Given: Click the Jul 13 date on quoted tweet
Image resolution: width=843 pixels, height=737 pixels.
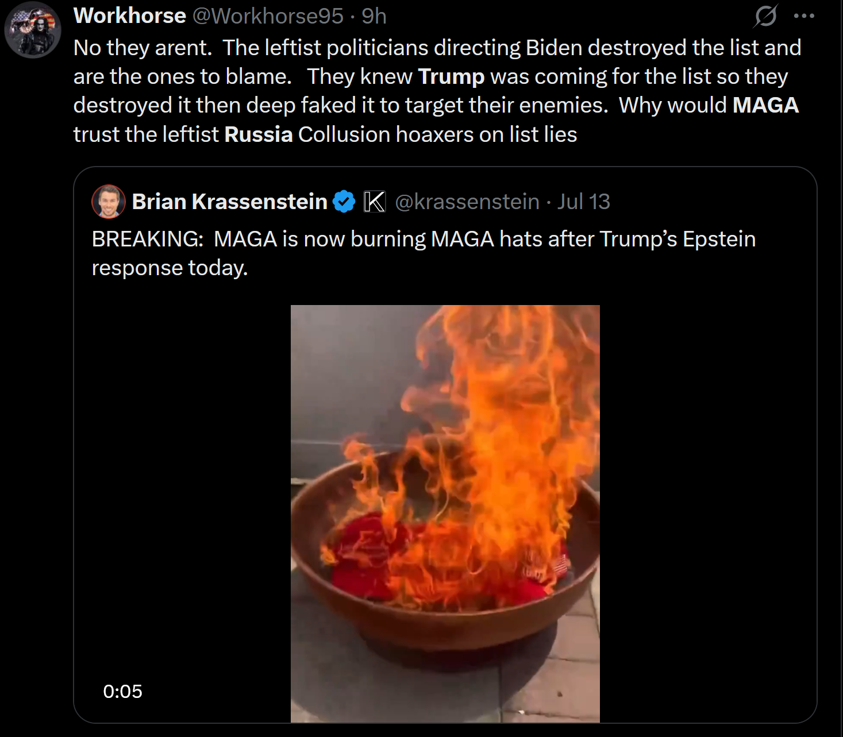Looking at the screenshot, I should [584, 202].
